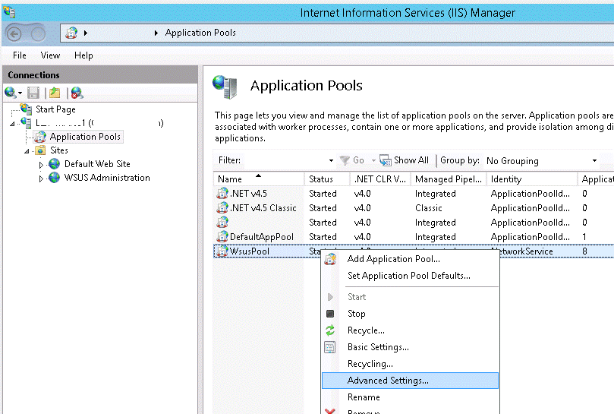The width and height of the screenshot is (614, 414).
Task: Choose Advanced Settings... from context menu
Action: pos(410,381)
